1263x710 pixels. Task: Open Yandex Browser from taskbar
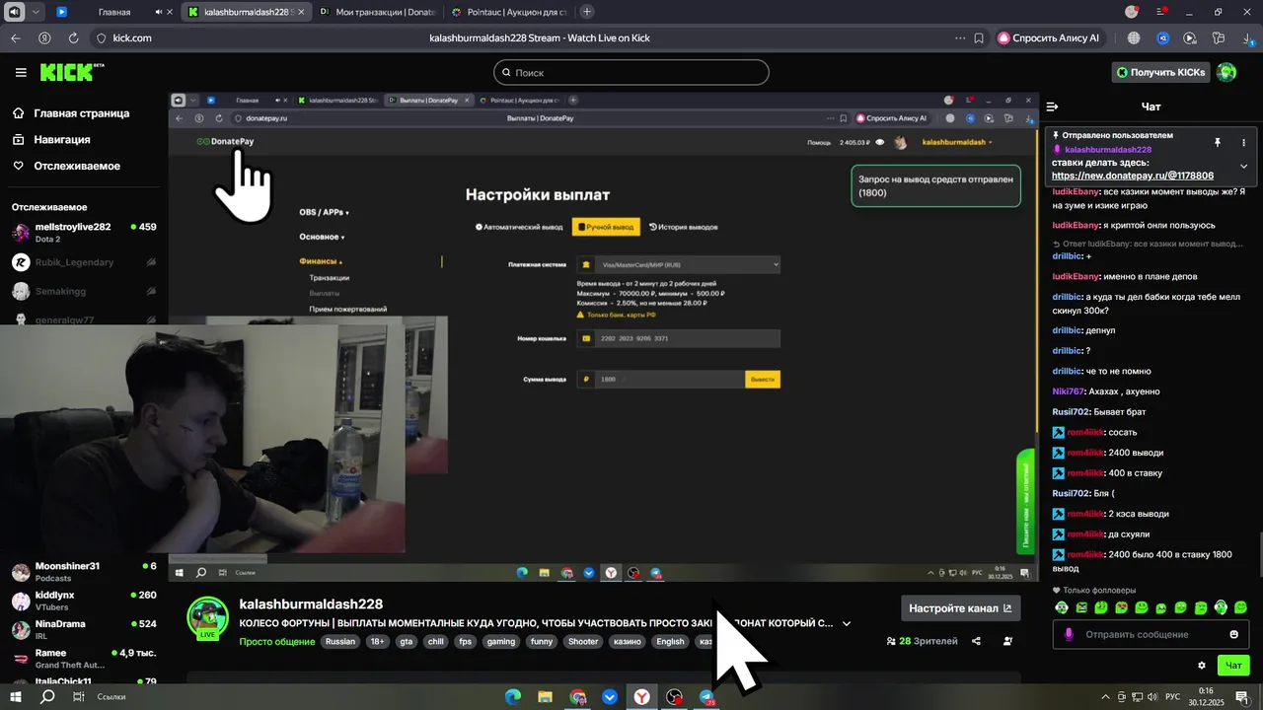641,697
